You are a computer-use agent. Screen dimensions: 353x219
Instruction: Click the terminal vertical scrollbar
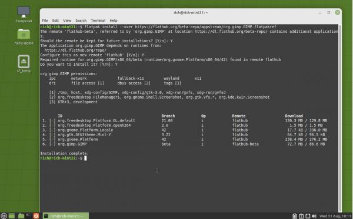[339, 118]
